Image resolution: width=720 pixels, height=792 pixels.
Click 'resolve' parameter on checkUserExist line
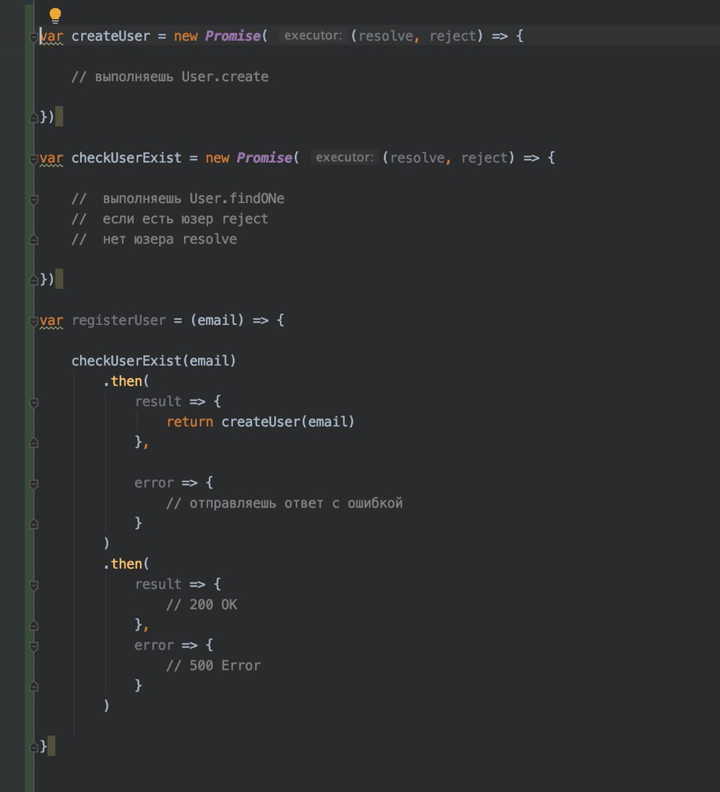point(417,158)
